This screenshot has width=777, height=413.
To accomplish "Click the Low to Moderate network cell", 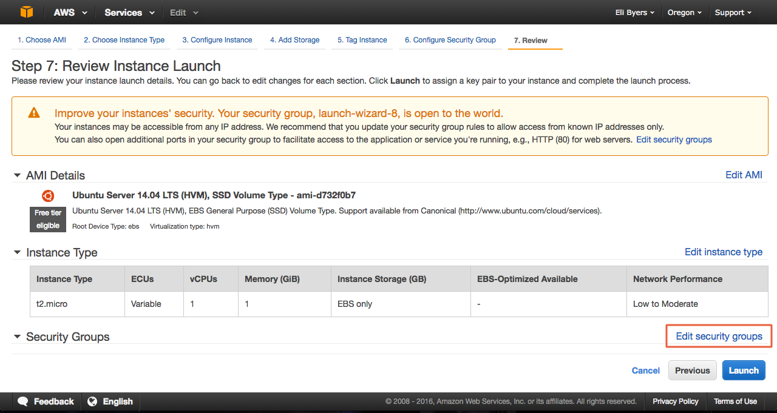I will click(697, 304).
